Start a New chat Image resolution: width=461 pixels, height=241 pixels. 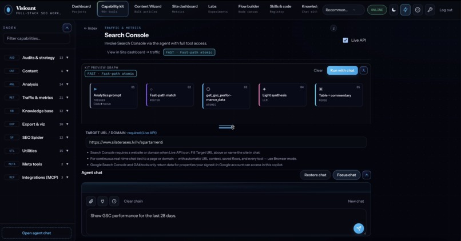point(356,202)
